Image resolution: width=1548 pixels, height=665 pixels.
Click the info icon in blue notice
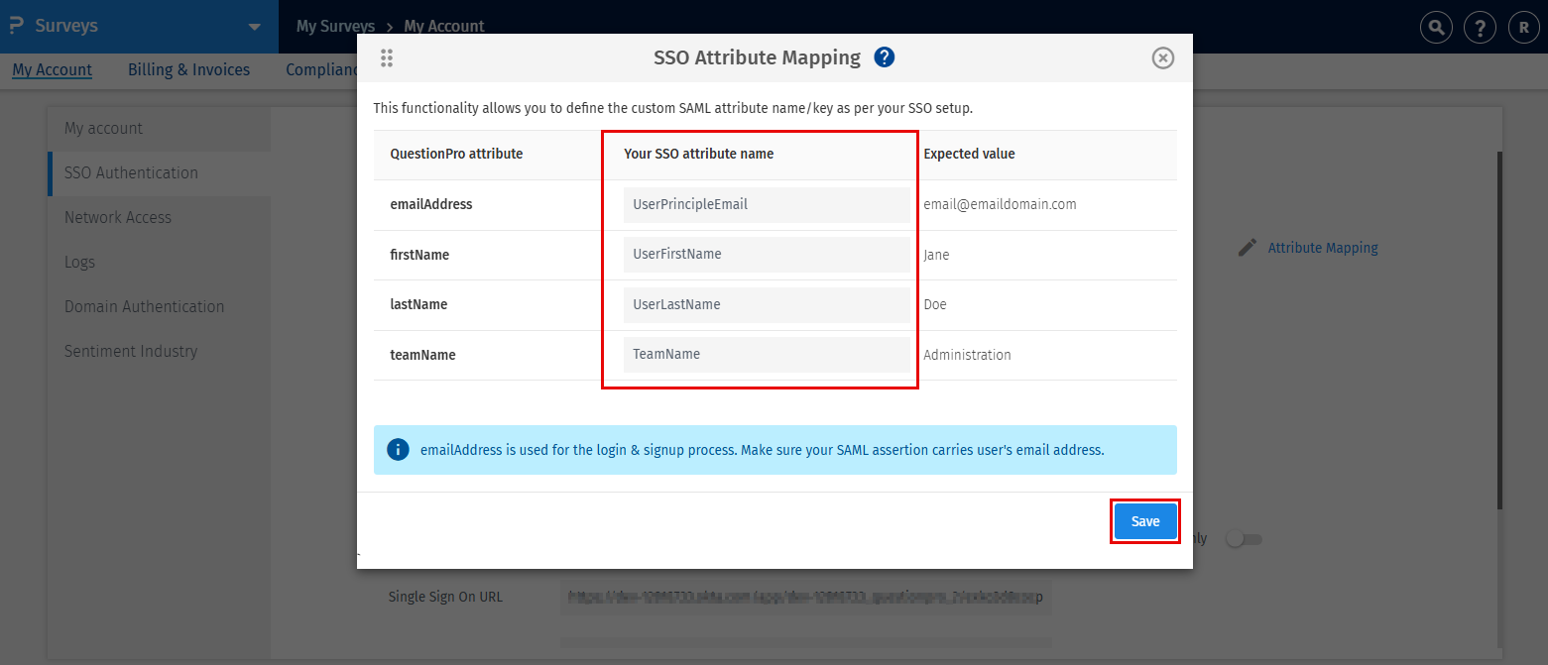pos(398,450)
